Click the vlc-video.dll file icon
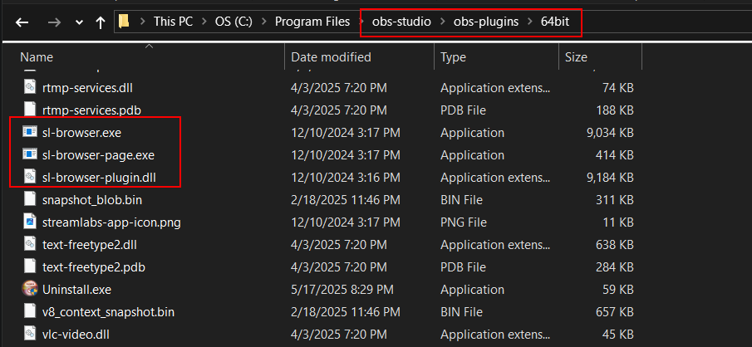The width and height of the screenshot is (752, 347). (x=30, y=334)
